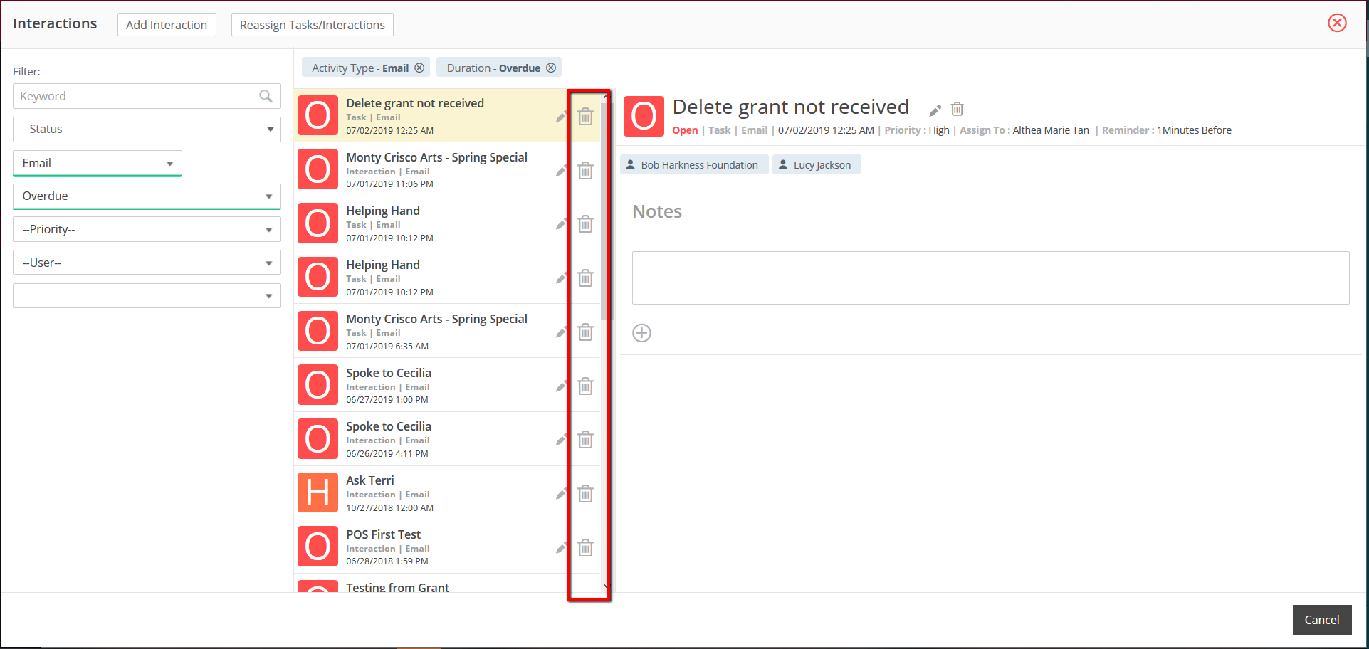Delete the 'Delete grant not received' list row
1369x649 pixels.
pyautogui.click(x=585, y=116)
